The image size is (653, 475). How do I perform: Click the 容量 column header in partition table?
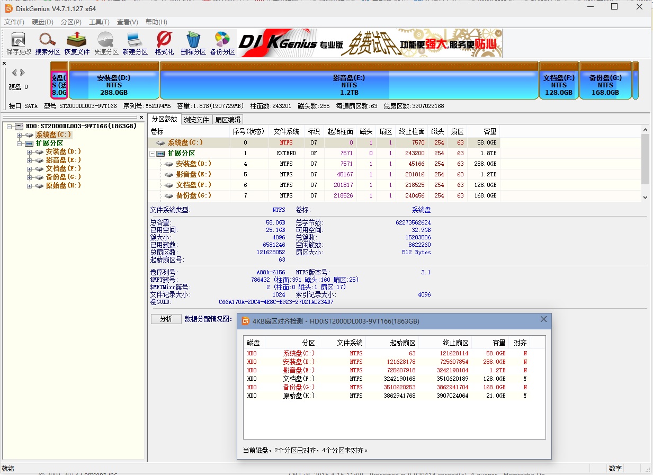click(484, 131)
